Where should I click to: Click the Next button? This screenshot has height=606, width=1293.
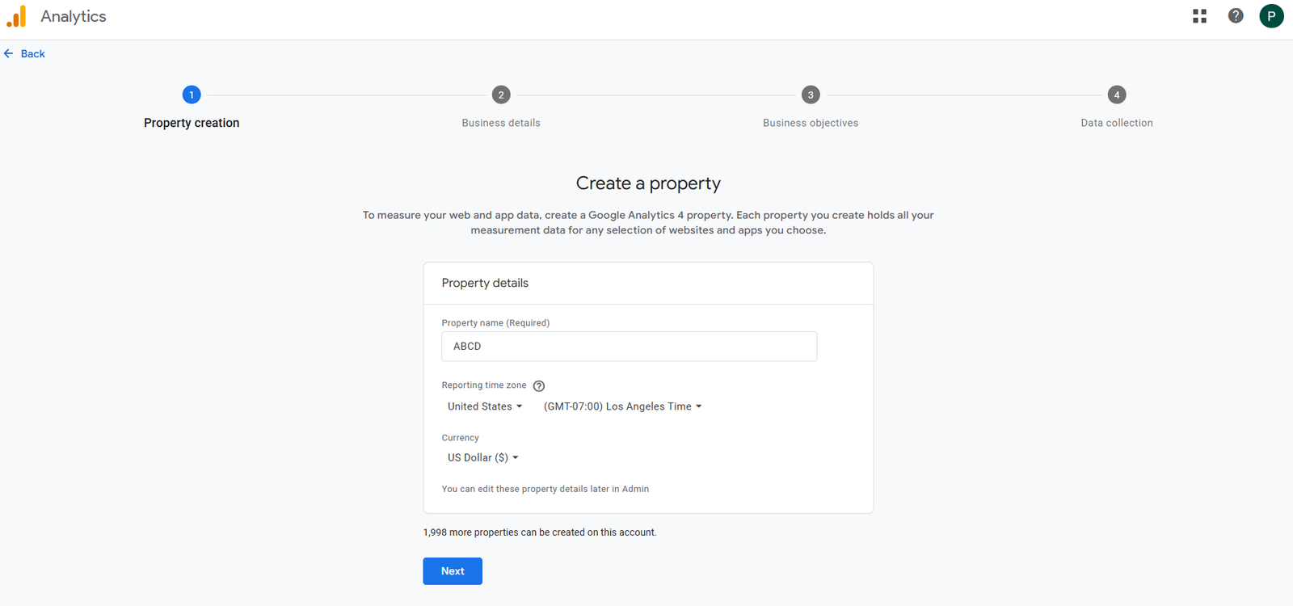tap(452, 570)
